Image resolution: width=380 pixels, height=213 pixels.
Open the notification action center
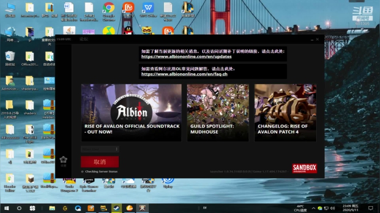tap(370, 208)
